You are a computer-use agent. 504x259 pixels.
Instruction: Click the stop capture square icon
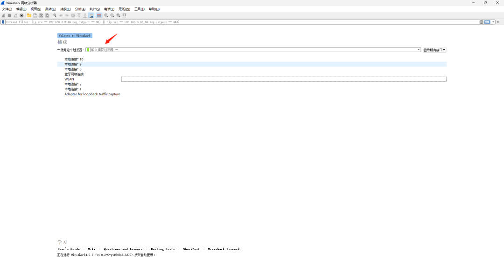point(9,15)
